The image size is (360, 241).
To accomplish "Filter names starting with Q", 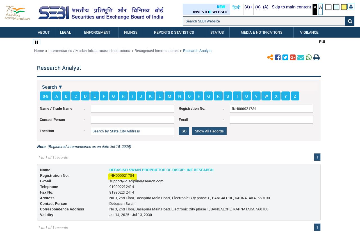I will [208, 96].
